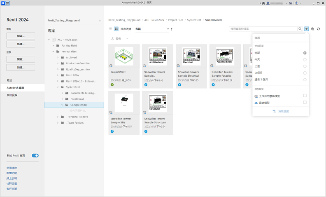Screen dimensions: 326x197
Task: Open the shopping cart icon in title bar
Action: click(x=291, y=3)
